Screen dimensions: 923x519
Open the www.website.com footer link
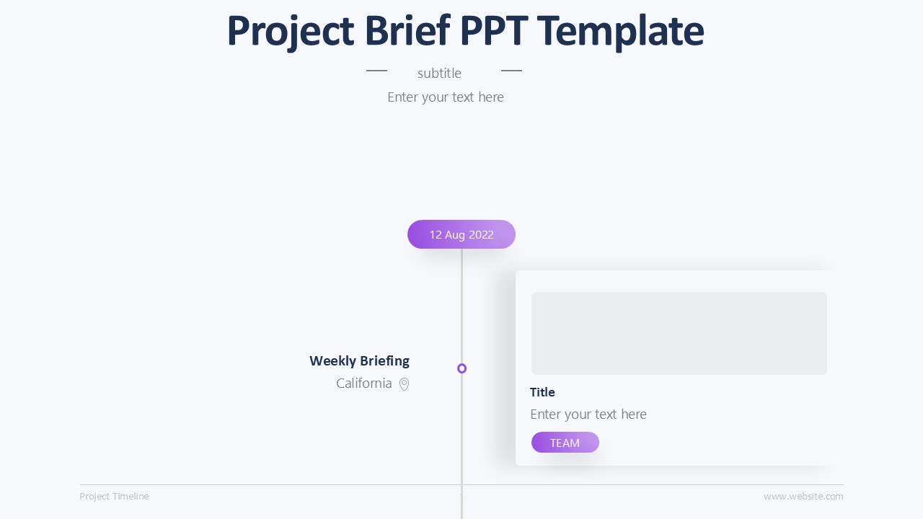click(803, 496)
